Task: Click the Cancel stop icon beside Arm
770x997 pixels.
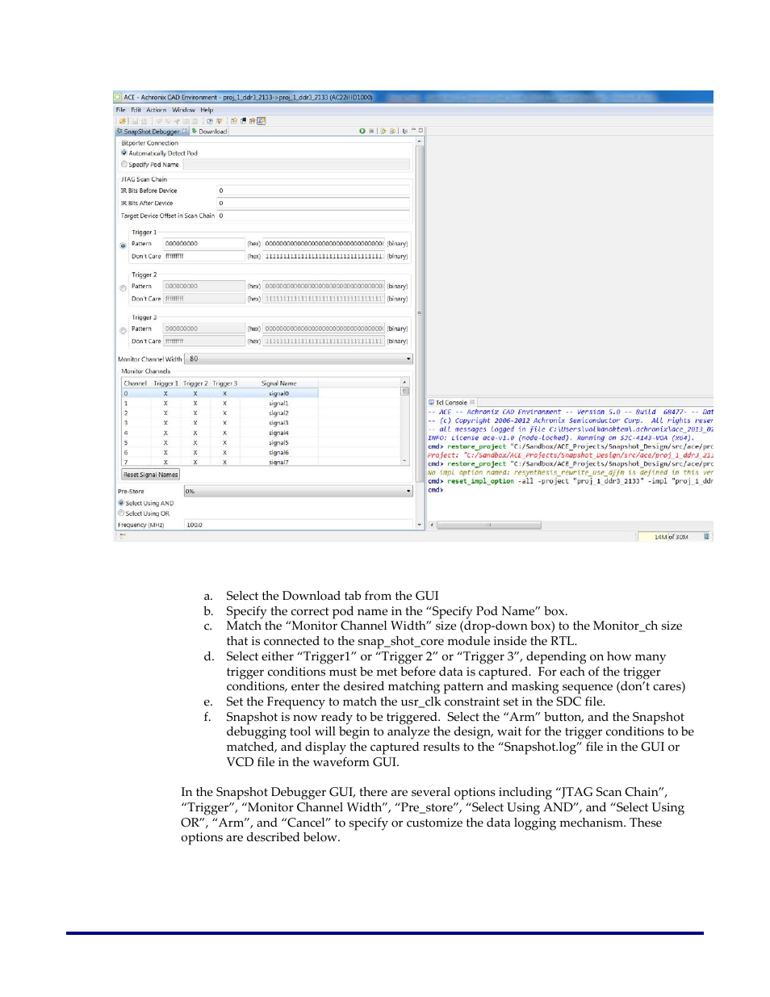Action: tap(371, 131)
